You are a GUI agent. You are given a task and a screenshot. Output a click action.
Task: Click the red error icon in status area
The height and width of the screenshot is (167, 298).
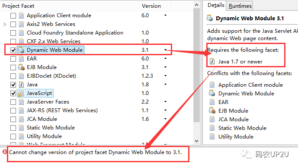coord(5,151)
